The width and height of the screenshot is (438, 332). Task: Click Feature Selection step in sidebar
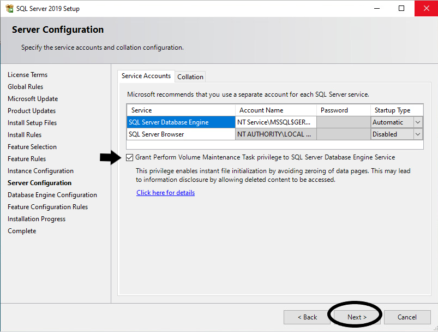(32, 147)
